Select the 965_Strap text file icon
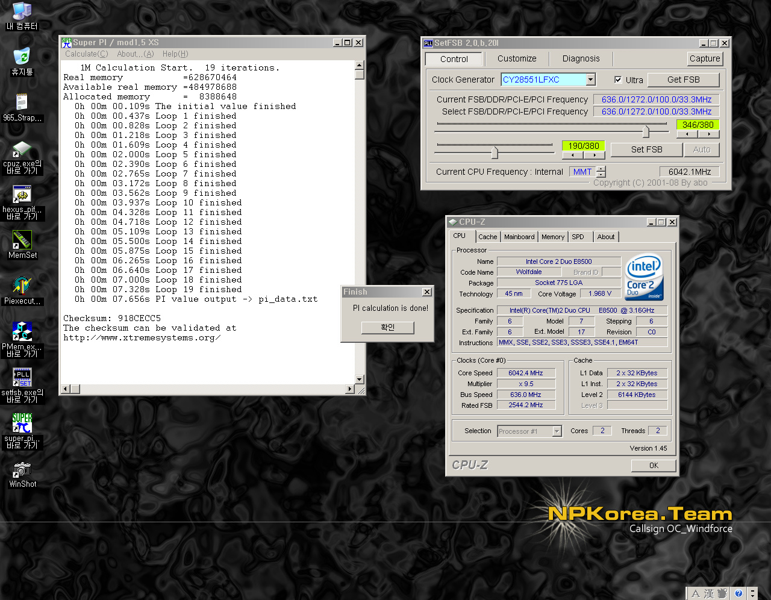771x600 pixels. (x=22, y=107)
